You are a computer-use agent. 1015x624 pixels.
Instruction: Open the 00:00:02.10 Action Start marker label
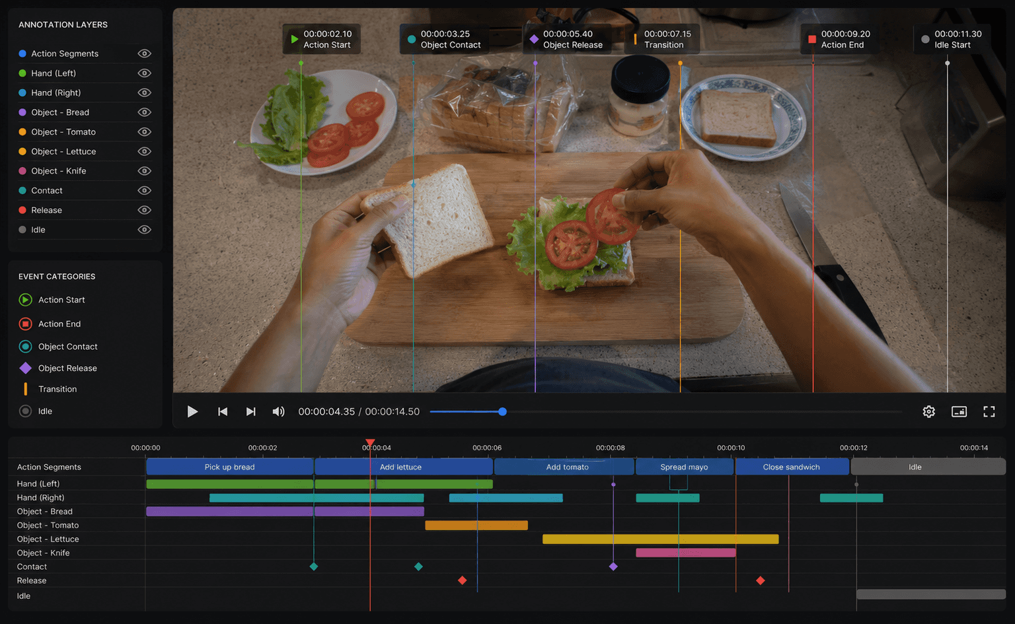(x=322, y=39)
